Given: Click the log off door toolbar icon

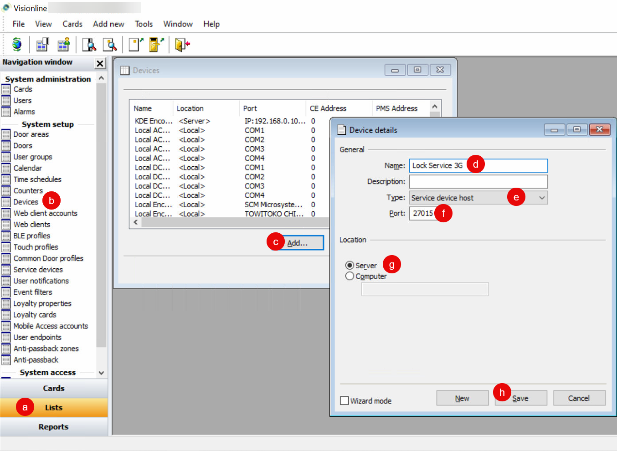Looking at the screenshot, I should coord(181,44).
